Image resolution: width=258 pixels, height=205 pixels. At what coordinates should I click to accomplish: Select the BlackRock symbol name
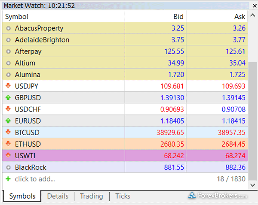click(x=31, y=167)
